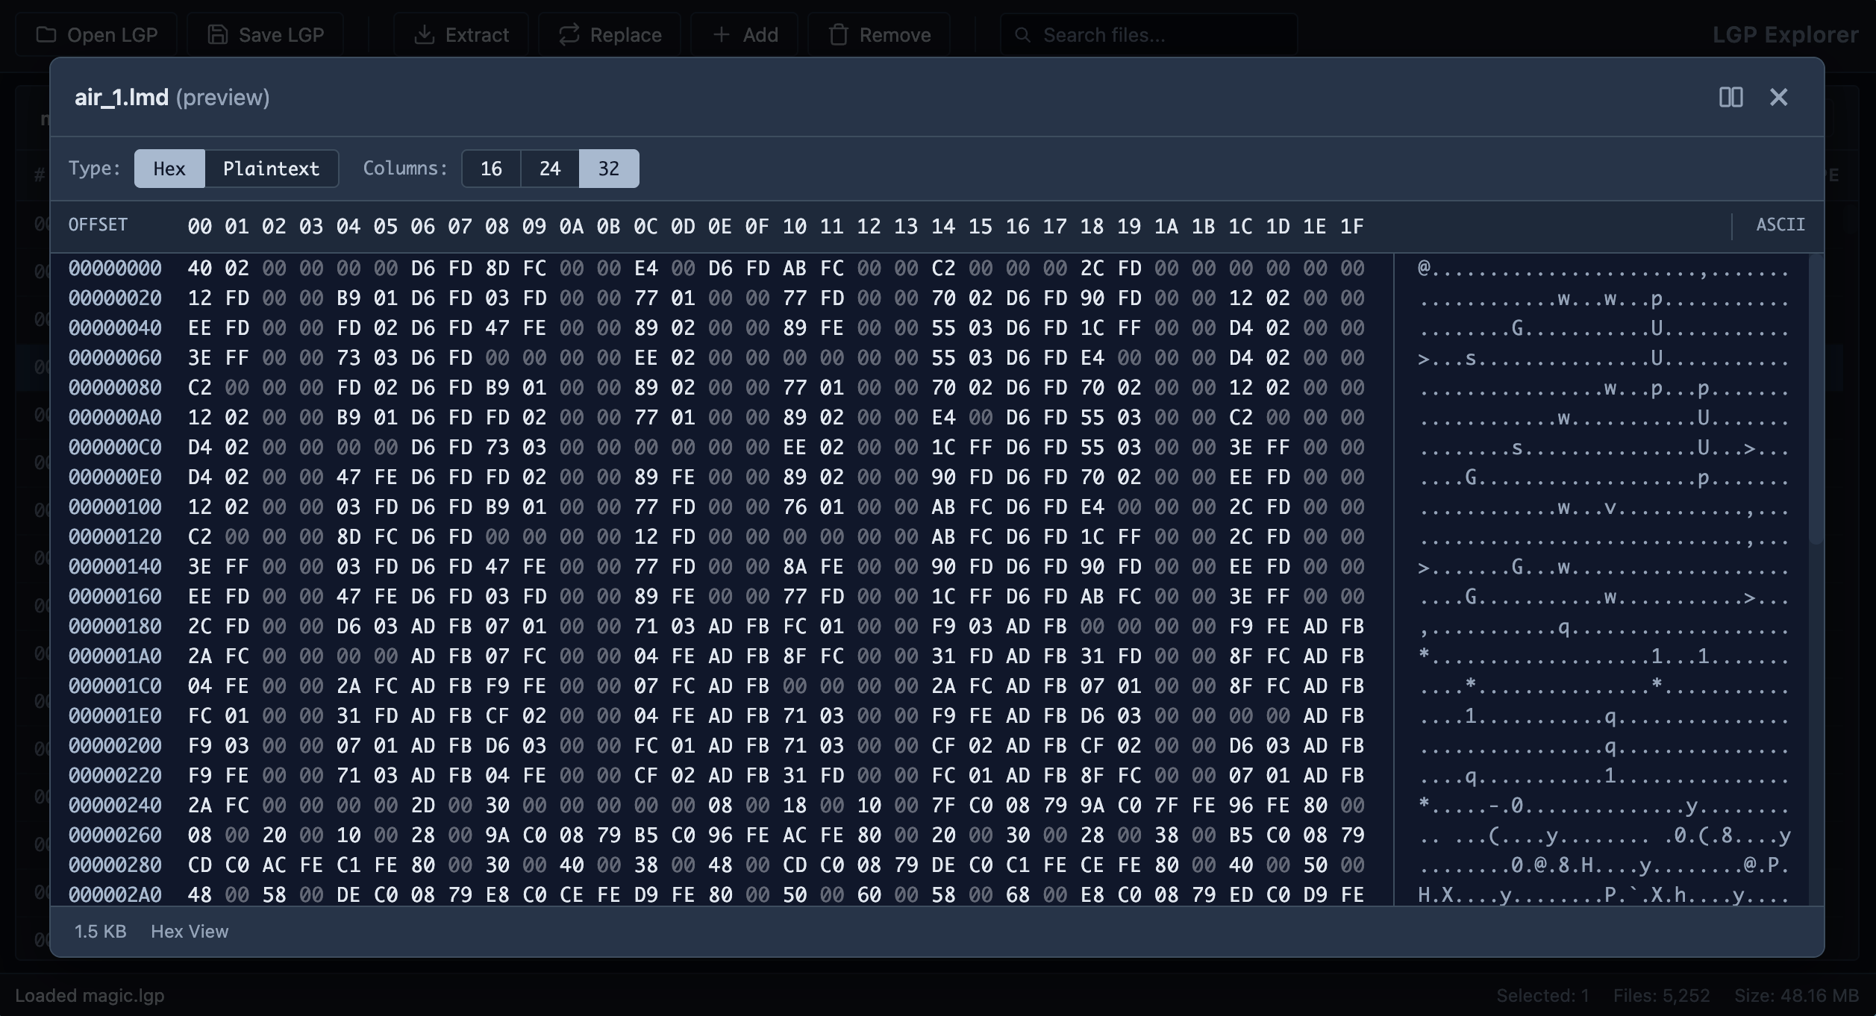Click the ASCII column header
This screenshot has width=1876, height=1016.
(1780, 225)
